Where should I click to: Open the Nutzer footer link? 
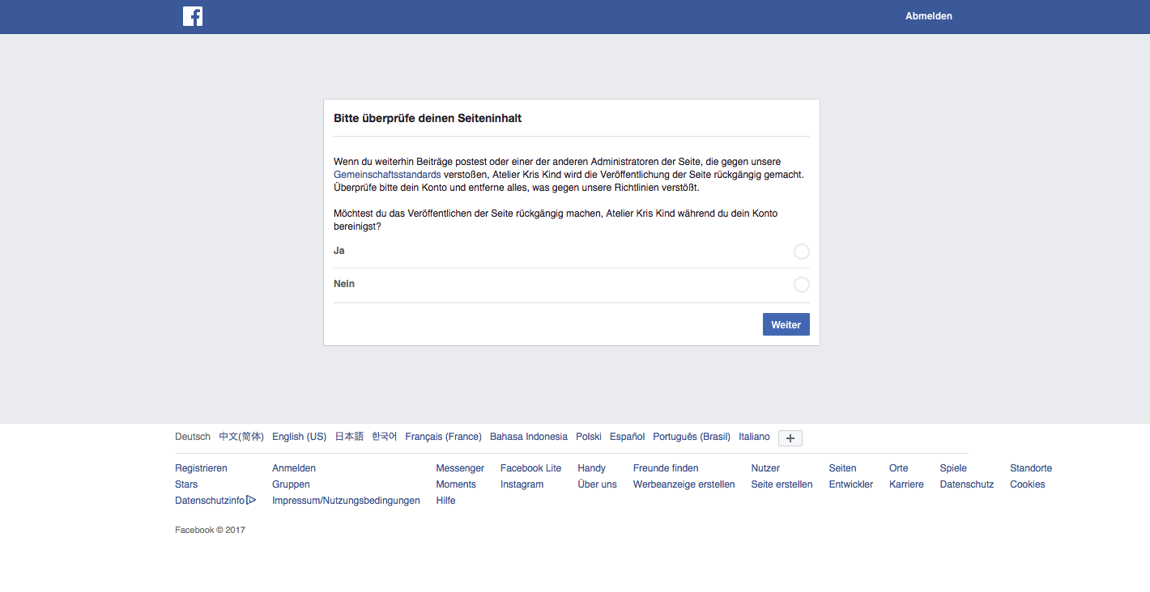tap(765, 468)
